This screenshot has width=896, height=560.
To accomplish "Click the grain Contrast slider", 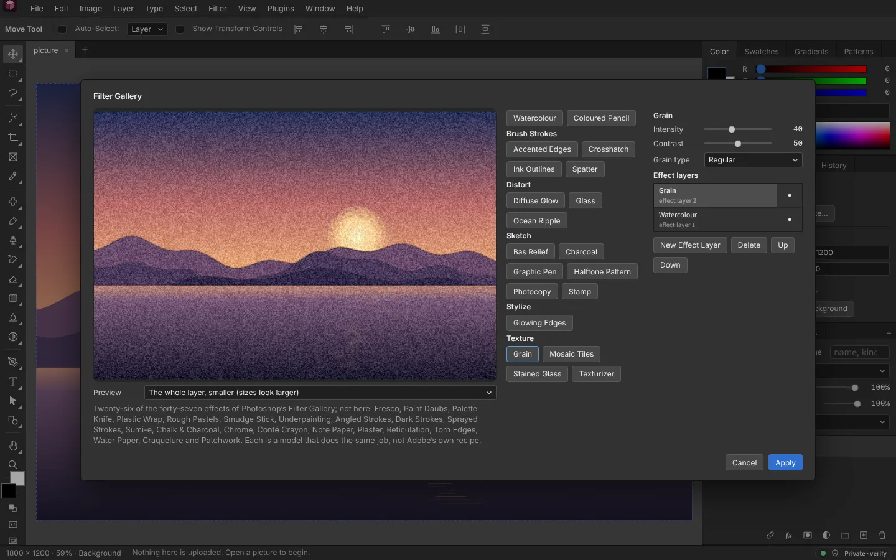I will [738, 144].
